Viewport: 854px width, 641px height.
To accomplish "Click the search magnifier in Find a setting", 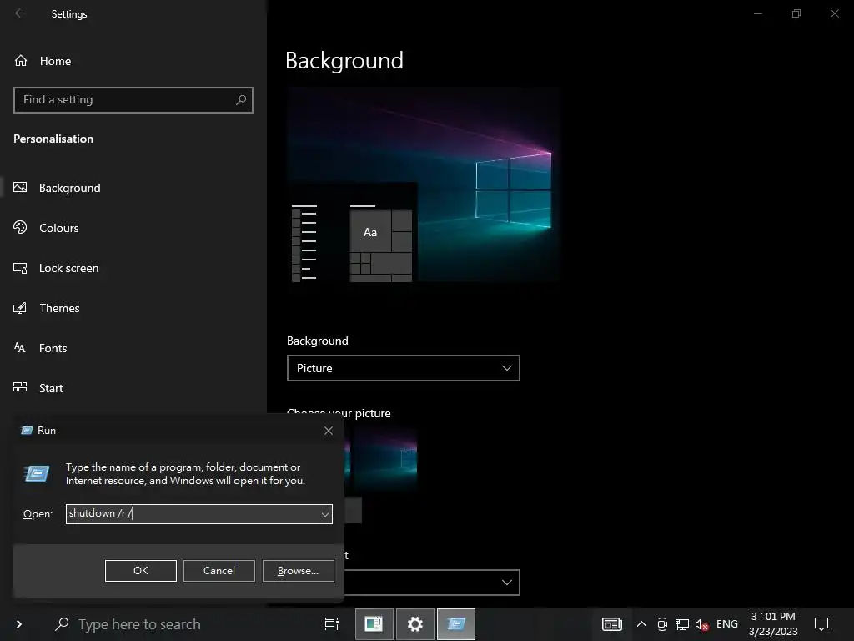I will coord(241,100).
